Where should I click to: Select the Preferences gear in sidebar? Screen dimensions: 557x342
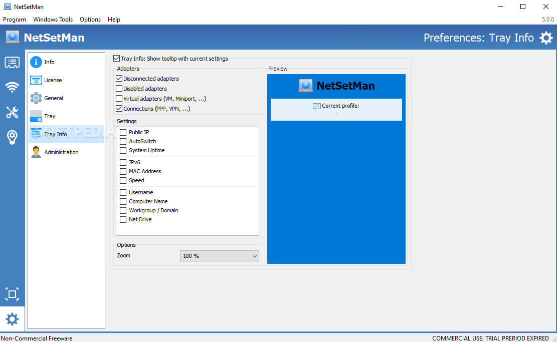pyautogui.click(x=12, y=319)
